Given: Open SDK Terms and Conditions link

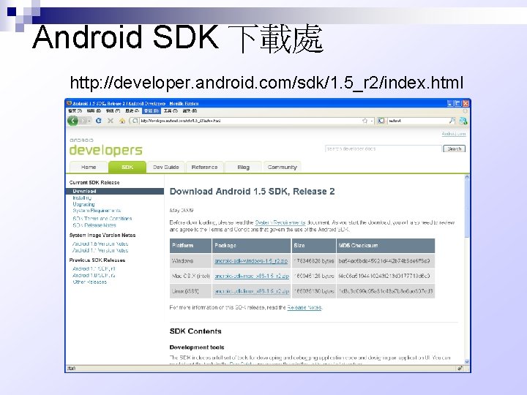Looking at the screenshot, I should coord(102,218).
